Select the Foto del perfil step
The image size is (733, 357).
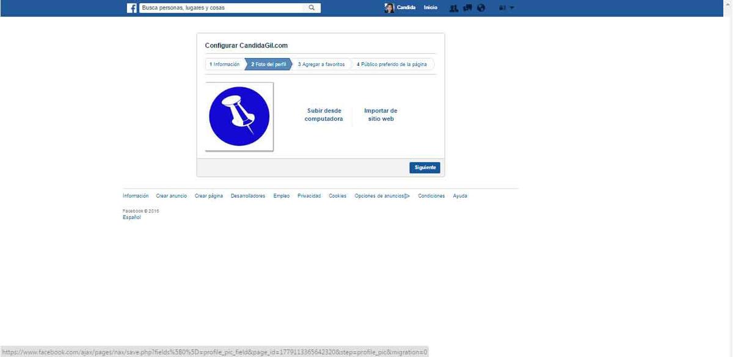[268, 64]
